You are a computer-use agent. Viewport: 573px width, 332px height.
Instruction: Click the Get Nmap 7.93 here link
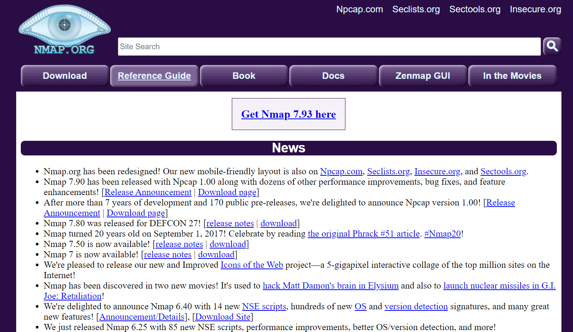(x=288, y=114)
